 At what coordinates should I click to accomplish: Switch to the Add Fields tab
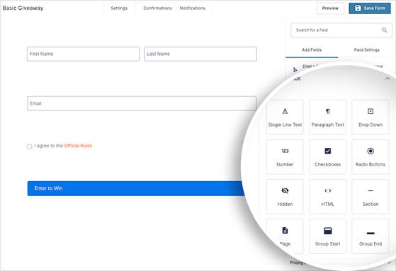tap(312, 50)
